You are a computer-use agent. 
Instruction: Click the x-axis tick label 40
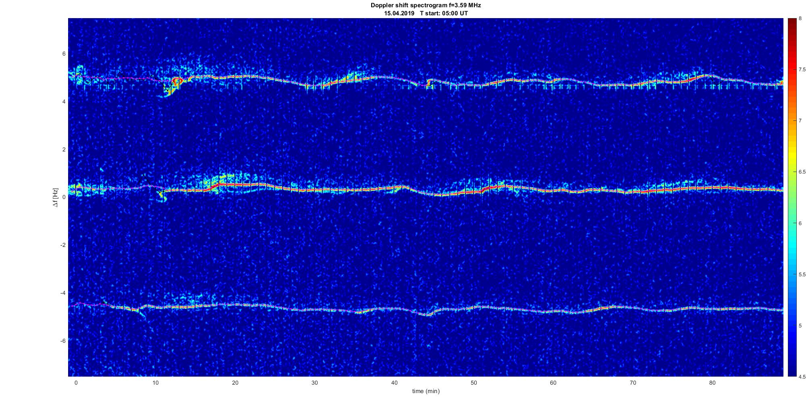click(394, 383)
